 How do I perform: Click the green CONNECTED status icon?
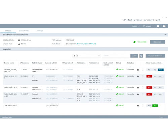pos(134,42)
